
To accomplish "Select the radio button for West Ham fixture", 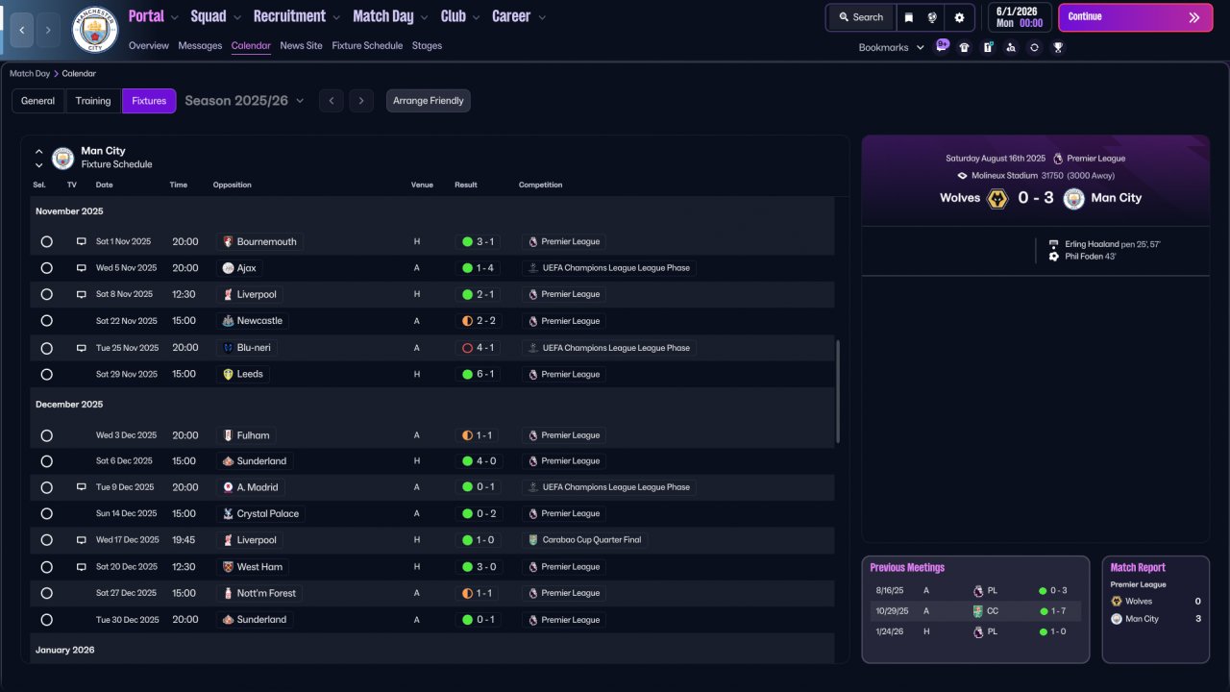I will pyautogui.click(x=46, y=567).
